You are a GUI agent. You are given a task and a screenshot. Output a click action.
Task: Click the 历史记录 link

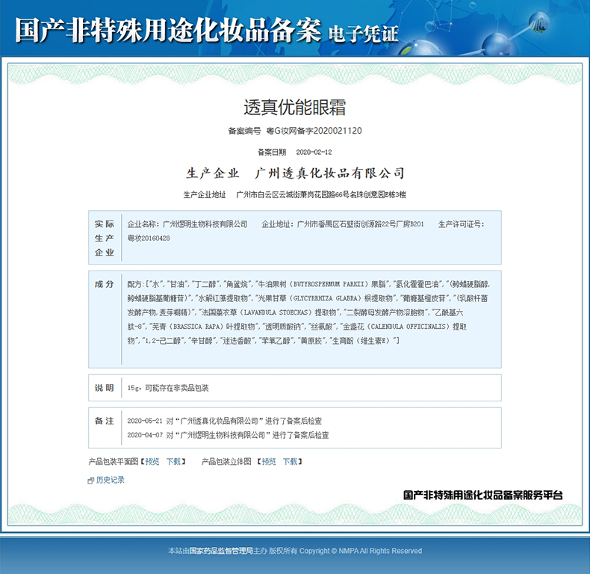coord(111,480)
